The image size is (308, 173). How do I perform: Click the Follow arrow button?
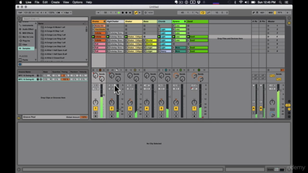98,12
